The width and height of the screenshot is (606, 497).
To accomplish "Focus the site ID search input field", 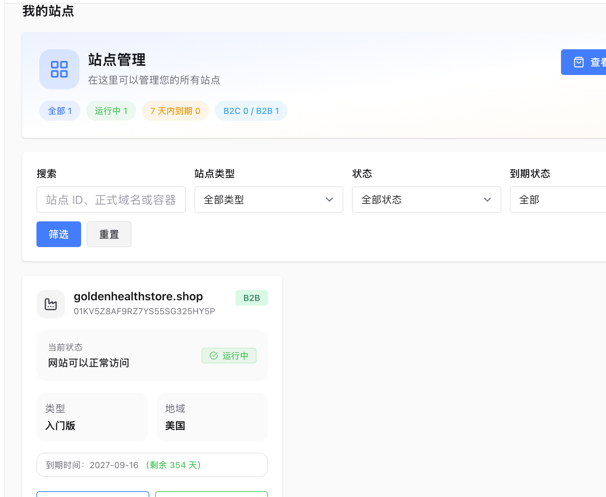I will (x=111, y=200).
